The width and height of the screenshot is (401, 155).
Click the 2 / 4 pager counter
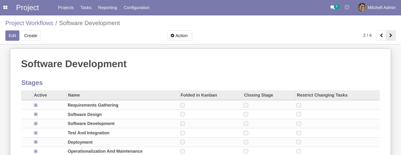(x=367, y=35)
